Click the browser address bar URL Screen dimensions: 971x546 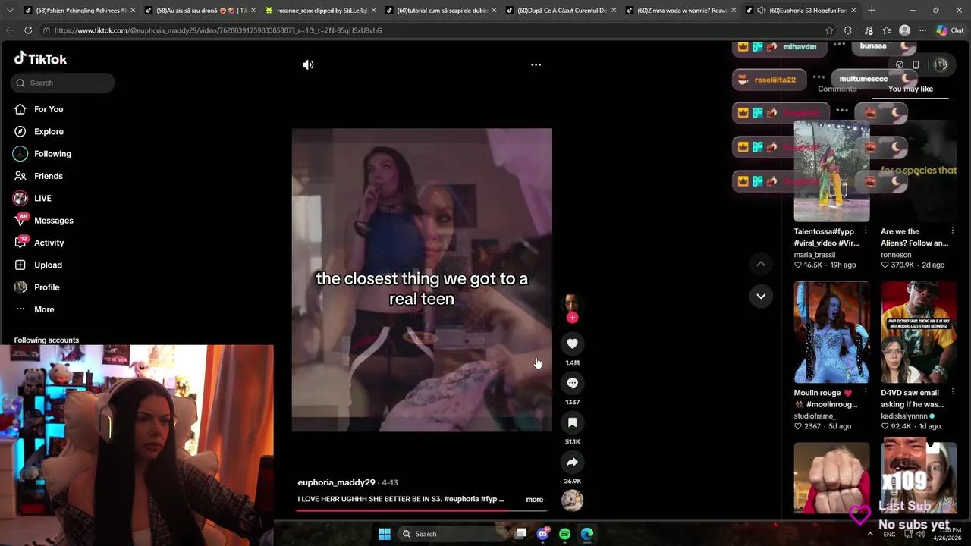(x=218, y=30)
